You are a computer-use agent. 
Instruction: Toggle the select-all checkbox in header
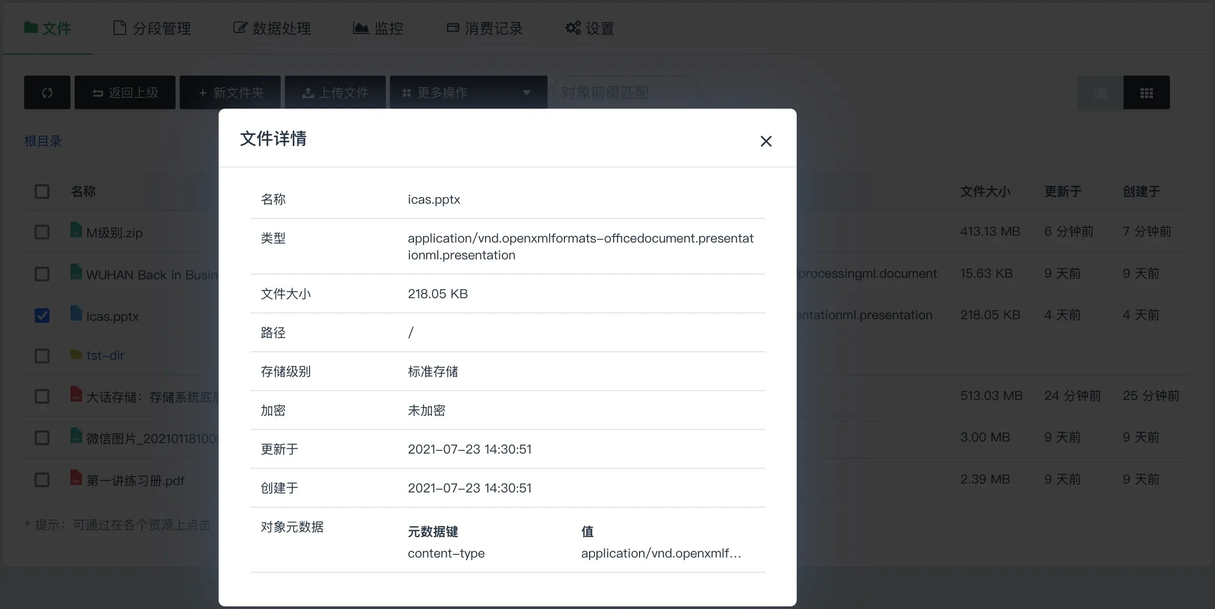(x=42, y=192)
